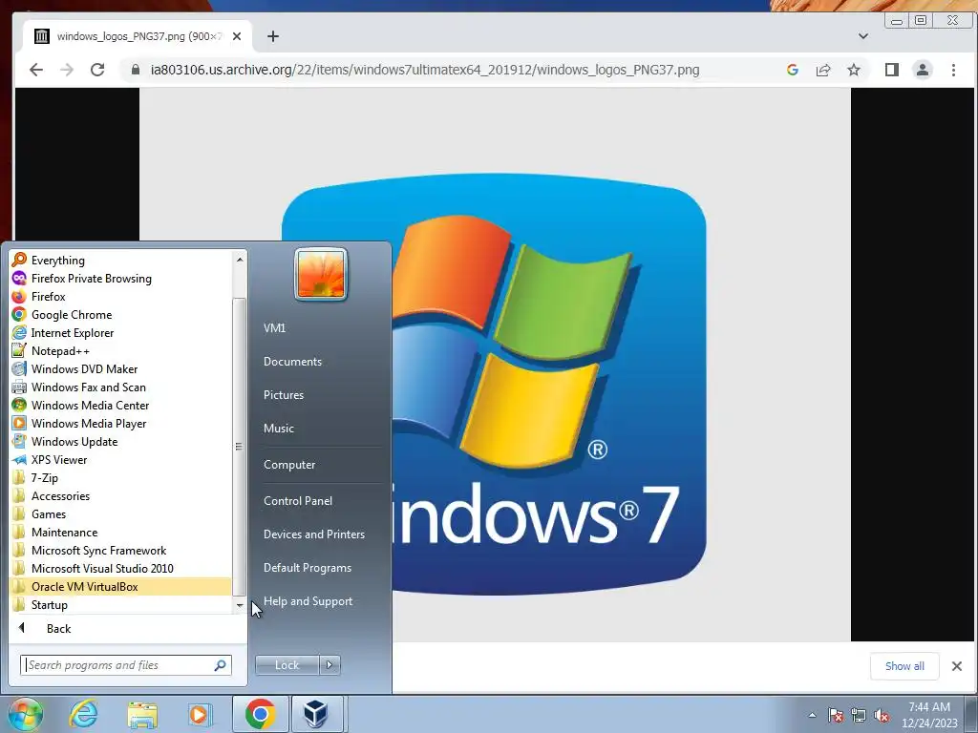This screenshot has width=978, height=733.
Task: Reload the page in Chrome
Action: point(97,70)
